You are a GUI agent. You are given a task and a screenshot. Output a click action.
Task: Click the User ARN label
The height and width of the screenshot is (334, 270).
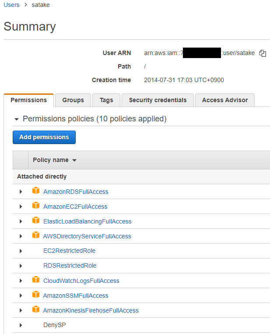117,53
